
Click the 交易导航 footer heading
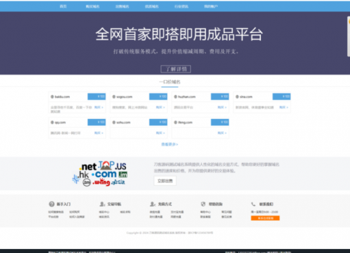(114, 204)
